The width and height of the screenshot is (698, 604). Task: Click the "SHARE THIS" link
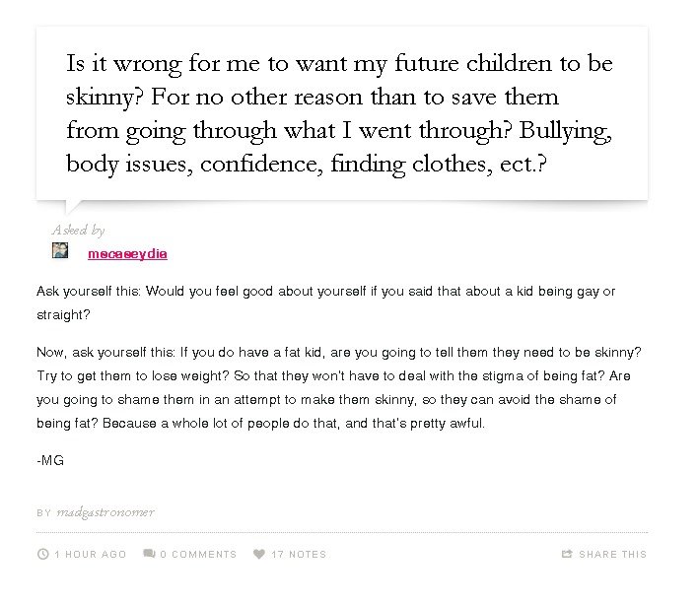[613, 555]
